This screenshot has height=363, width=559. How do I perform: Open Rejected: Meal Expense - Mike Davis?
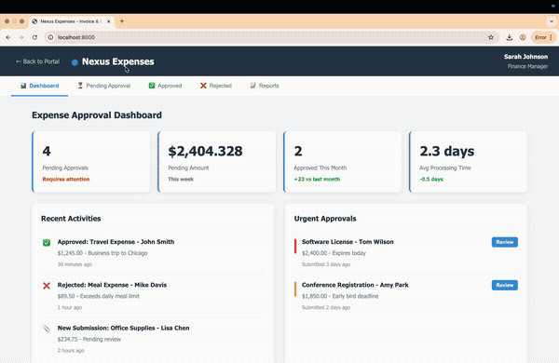[112, 285]
